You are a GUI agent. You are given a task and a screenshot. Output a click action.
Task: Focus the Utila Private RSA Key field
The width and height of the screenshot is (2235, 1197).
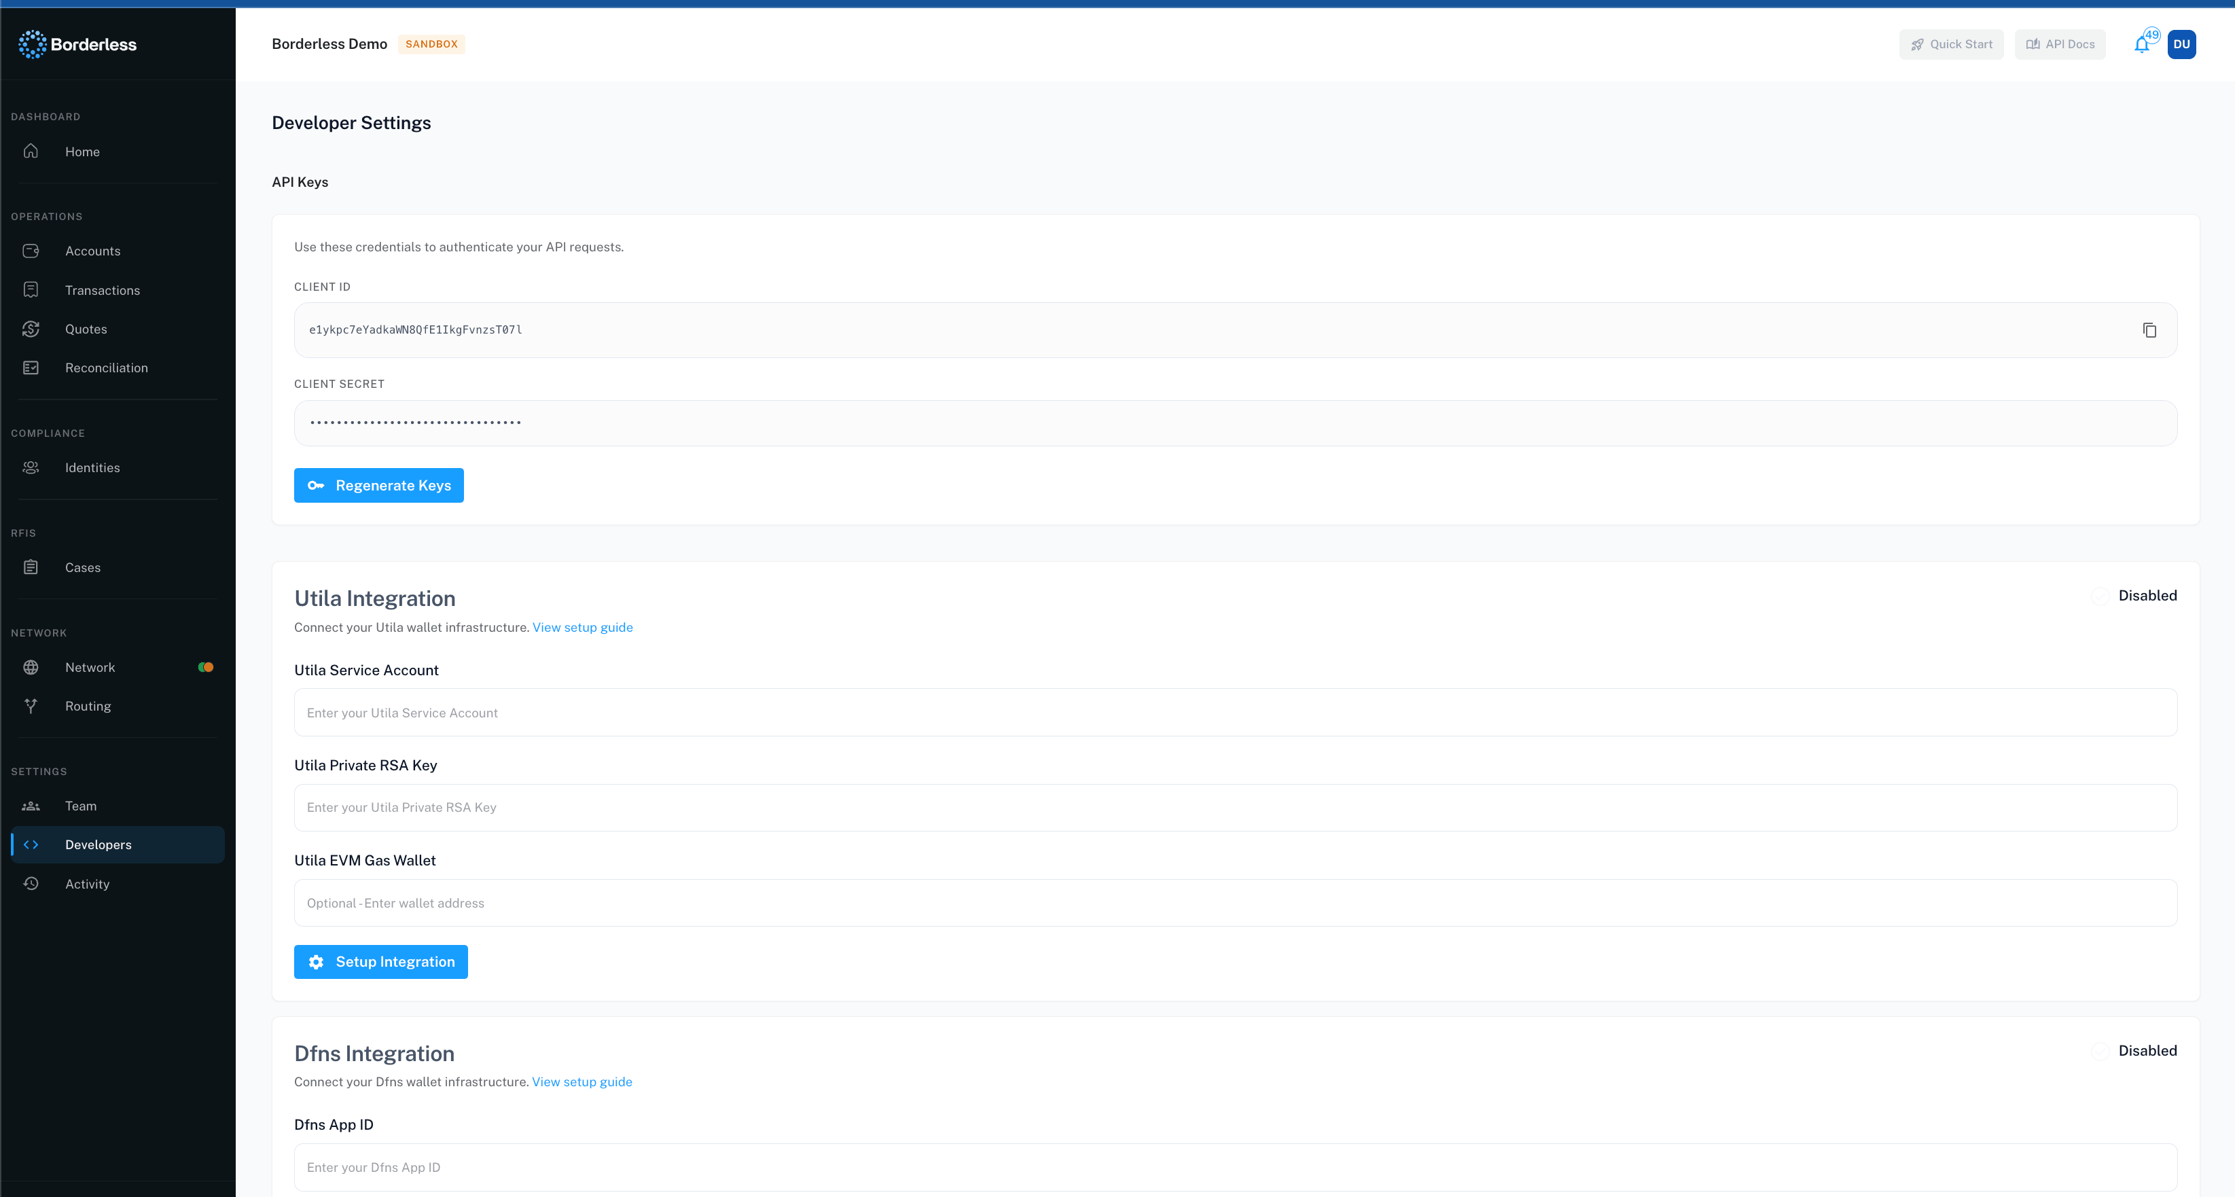coord(1236,808)
